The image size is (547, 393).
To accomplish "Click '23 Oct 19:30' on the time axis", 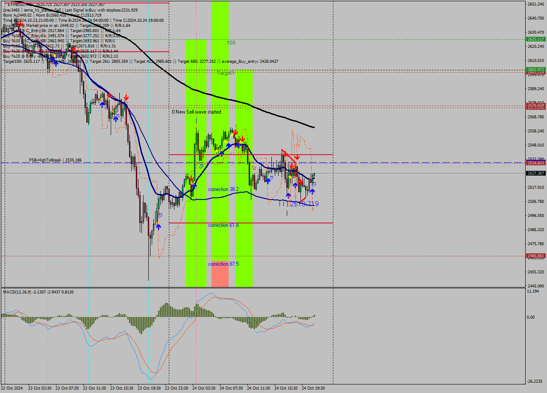I will click(149, 388).
